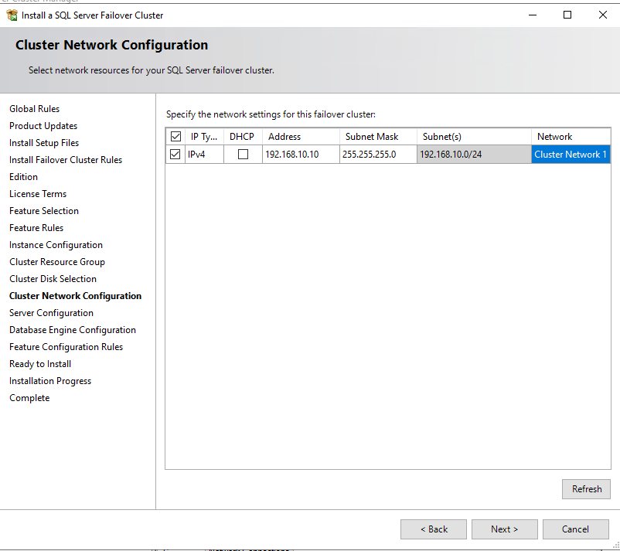Select Install Failover Cluster Rules step
The image size is (620, 551).
point(66,160)
